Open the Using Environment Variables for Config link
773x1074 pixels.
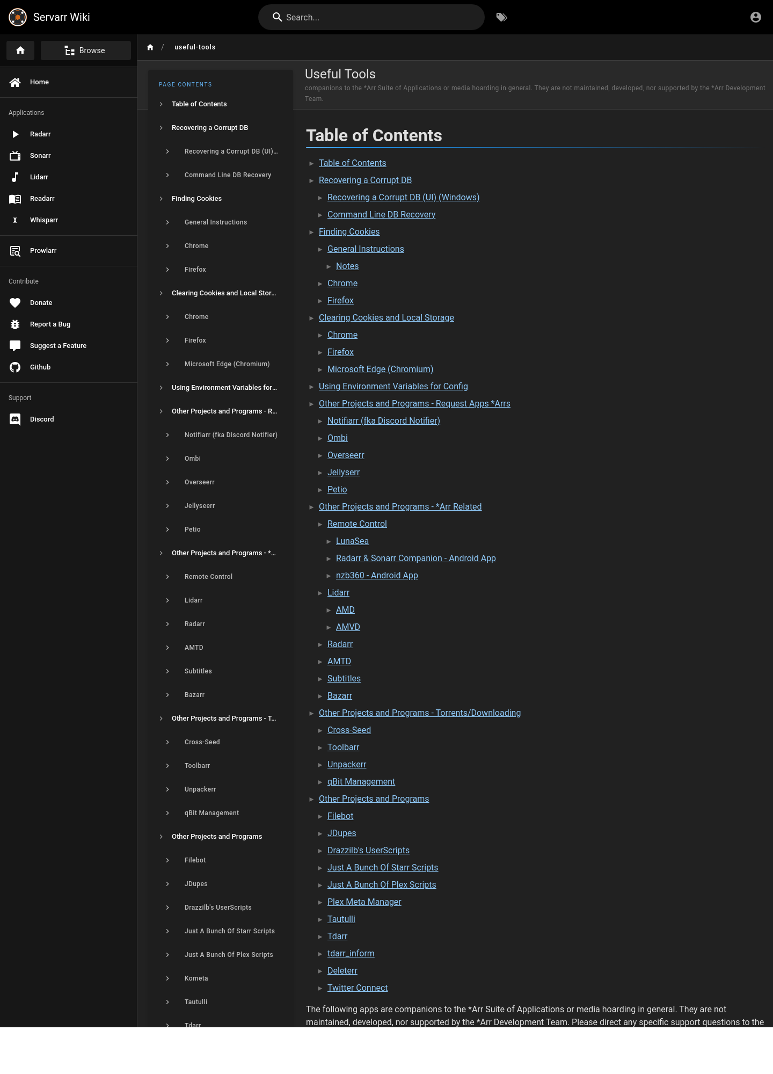pos(393,387)
